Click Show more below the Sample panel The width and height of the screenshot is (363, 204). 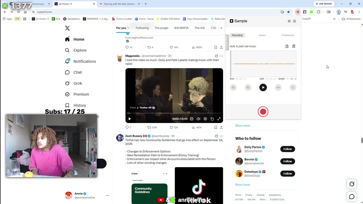(x=242, y=126)
